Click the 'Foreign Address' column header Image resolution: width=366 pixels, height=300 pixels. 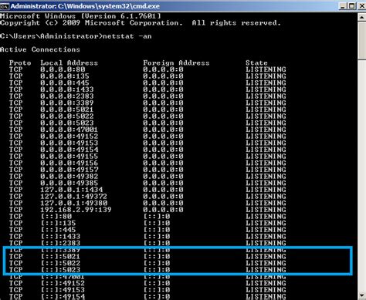(x=176, y=63)
